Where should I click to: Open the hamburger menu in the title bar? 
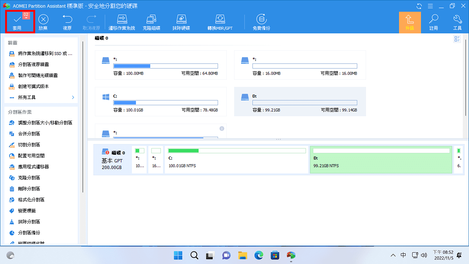(430, 6)
